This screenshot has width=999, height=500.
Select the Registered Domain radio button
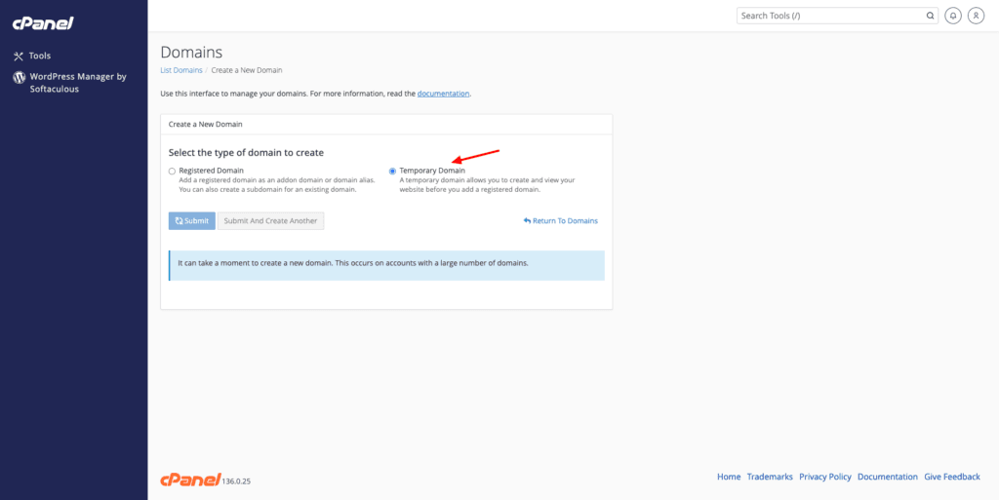pos(172,172)
